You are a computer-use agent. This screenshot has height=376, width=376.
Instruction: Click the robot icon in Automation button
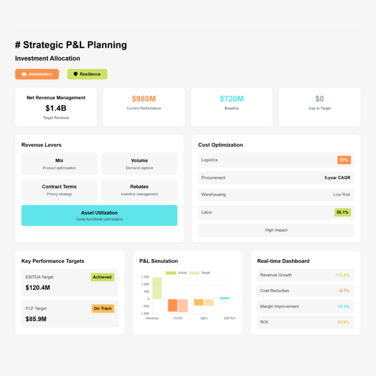pyautogui.click(x=24, y=74)
